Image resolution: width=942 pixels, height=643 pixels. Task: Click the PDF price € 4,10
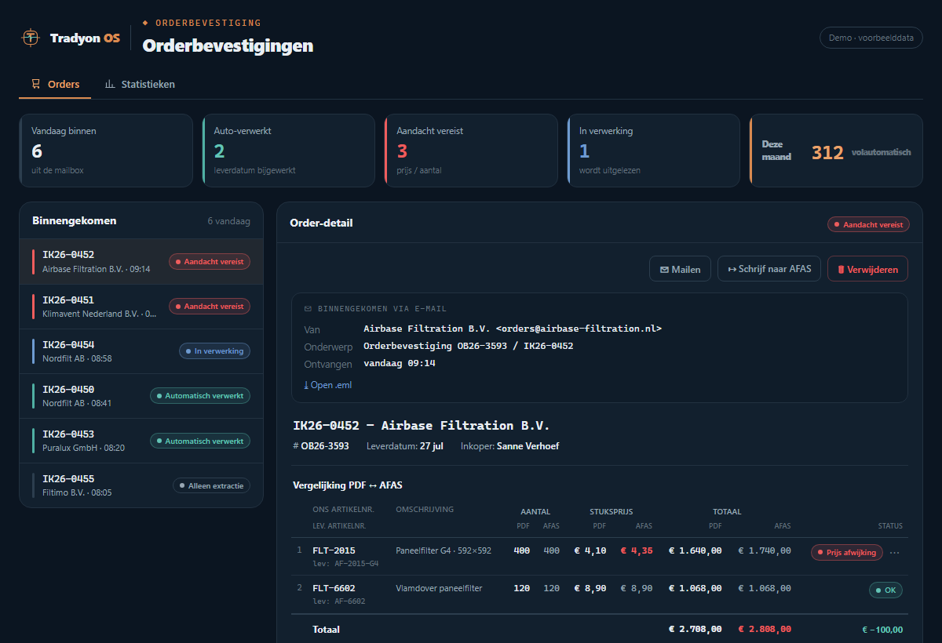[x=590, y=550]
